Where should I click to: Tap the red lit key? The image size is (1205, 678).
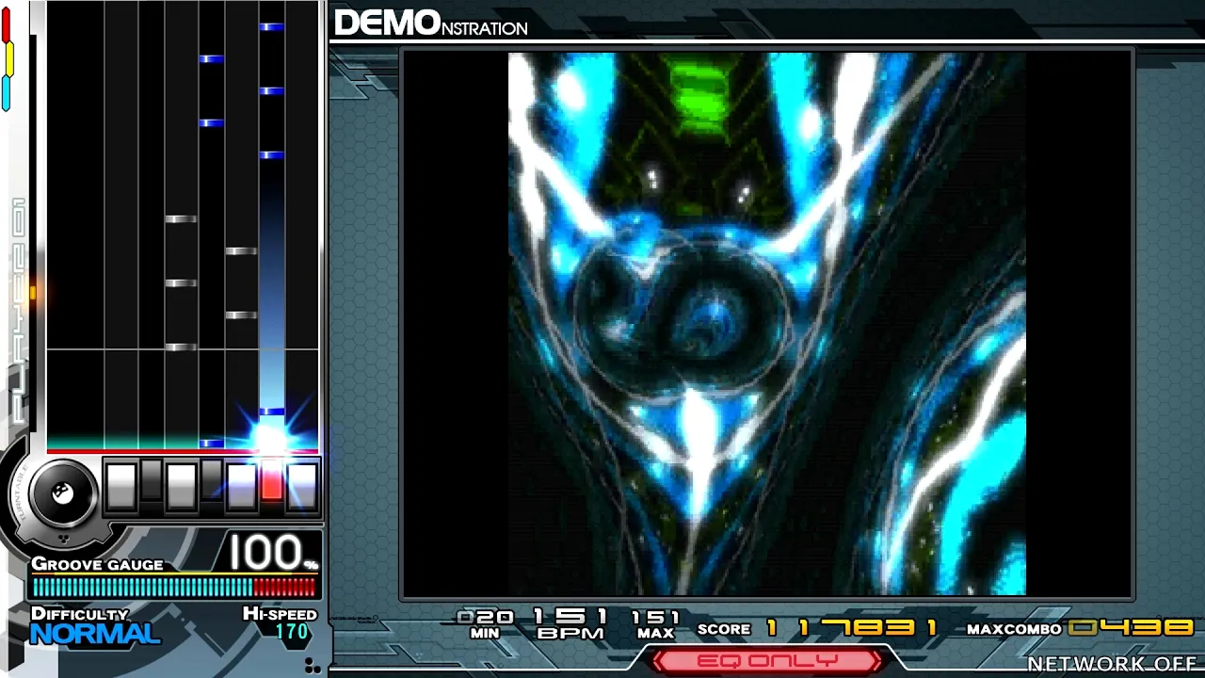[271, 480]
